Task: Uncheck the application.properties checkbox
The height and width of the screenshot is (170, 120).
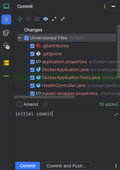Action: pos(32,62)
